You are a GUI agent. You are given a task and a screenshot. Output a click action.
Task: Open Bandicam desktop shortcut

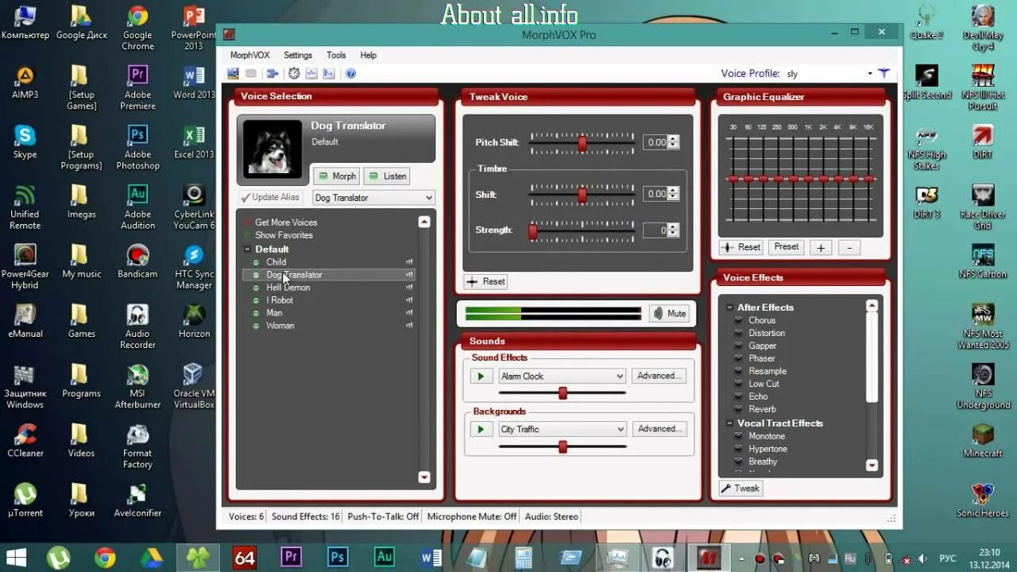point(137,261)
